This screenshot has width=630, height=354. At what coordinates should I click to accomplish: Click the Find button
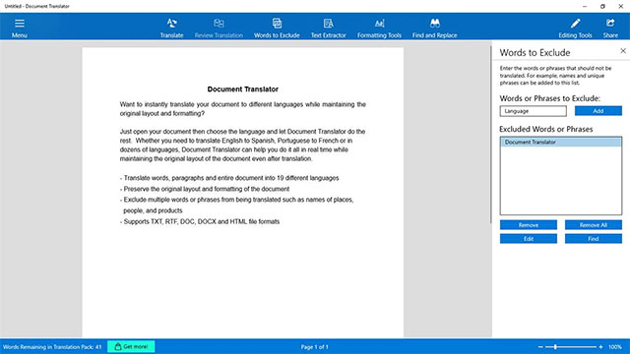coord(593,238)
